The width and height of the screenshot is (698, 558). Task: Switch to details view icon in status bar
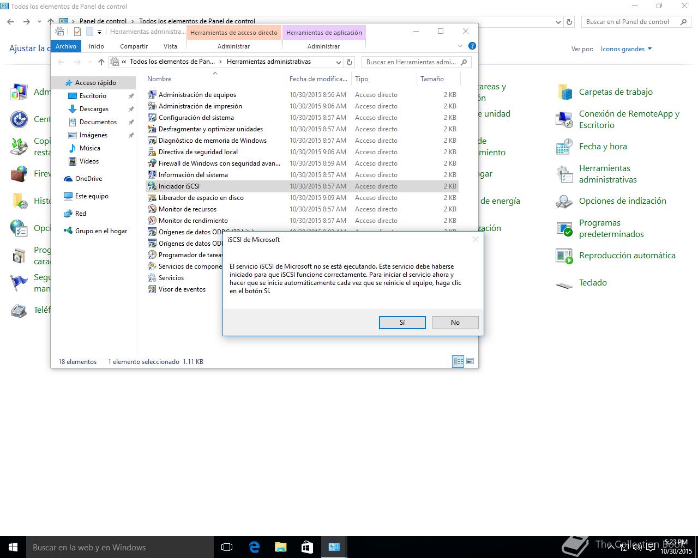(x=458, y=361)
